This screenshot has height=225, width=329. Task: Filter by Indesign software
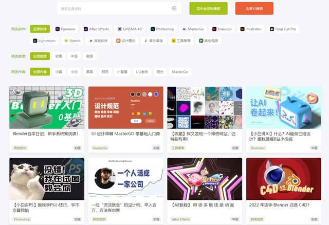coord(222,29)
